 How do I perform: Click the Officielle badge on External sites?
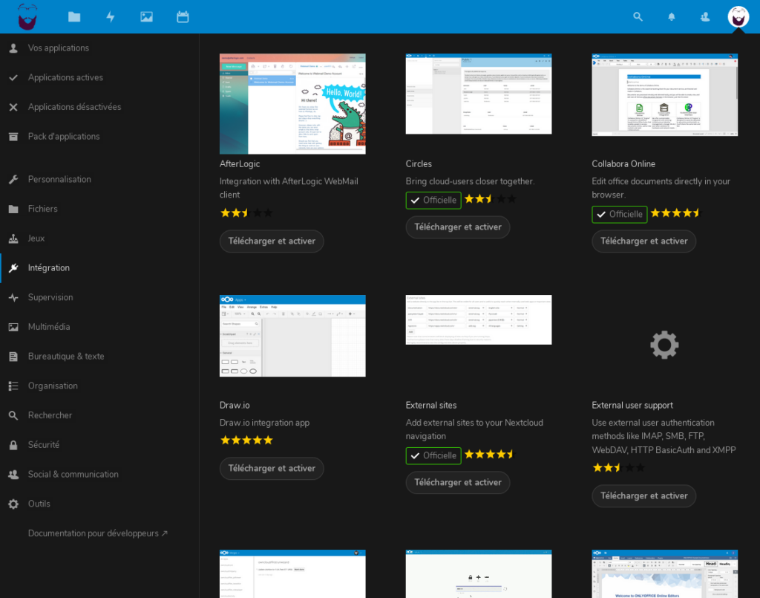click(433, 456)
